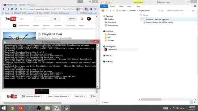198x111 pixels.
Task: Open the Other bookmarks folder
Action: [x=88, y=13]
